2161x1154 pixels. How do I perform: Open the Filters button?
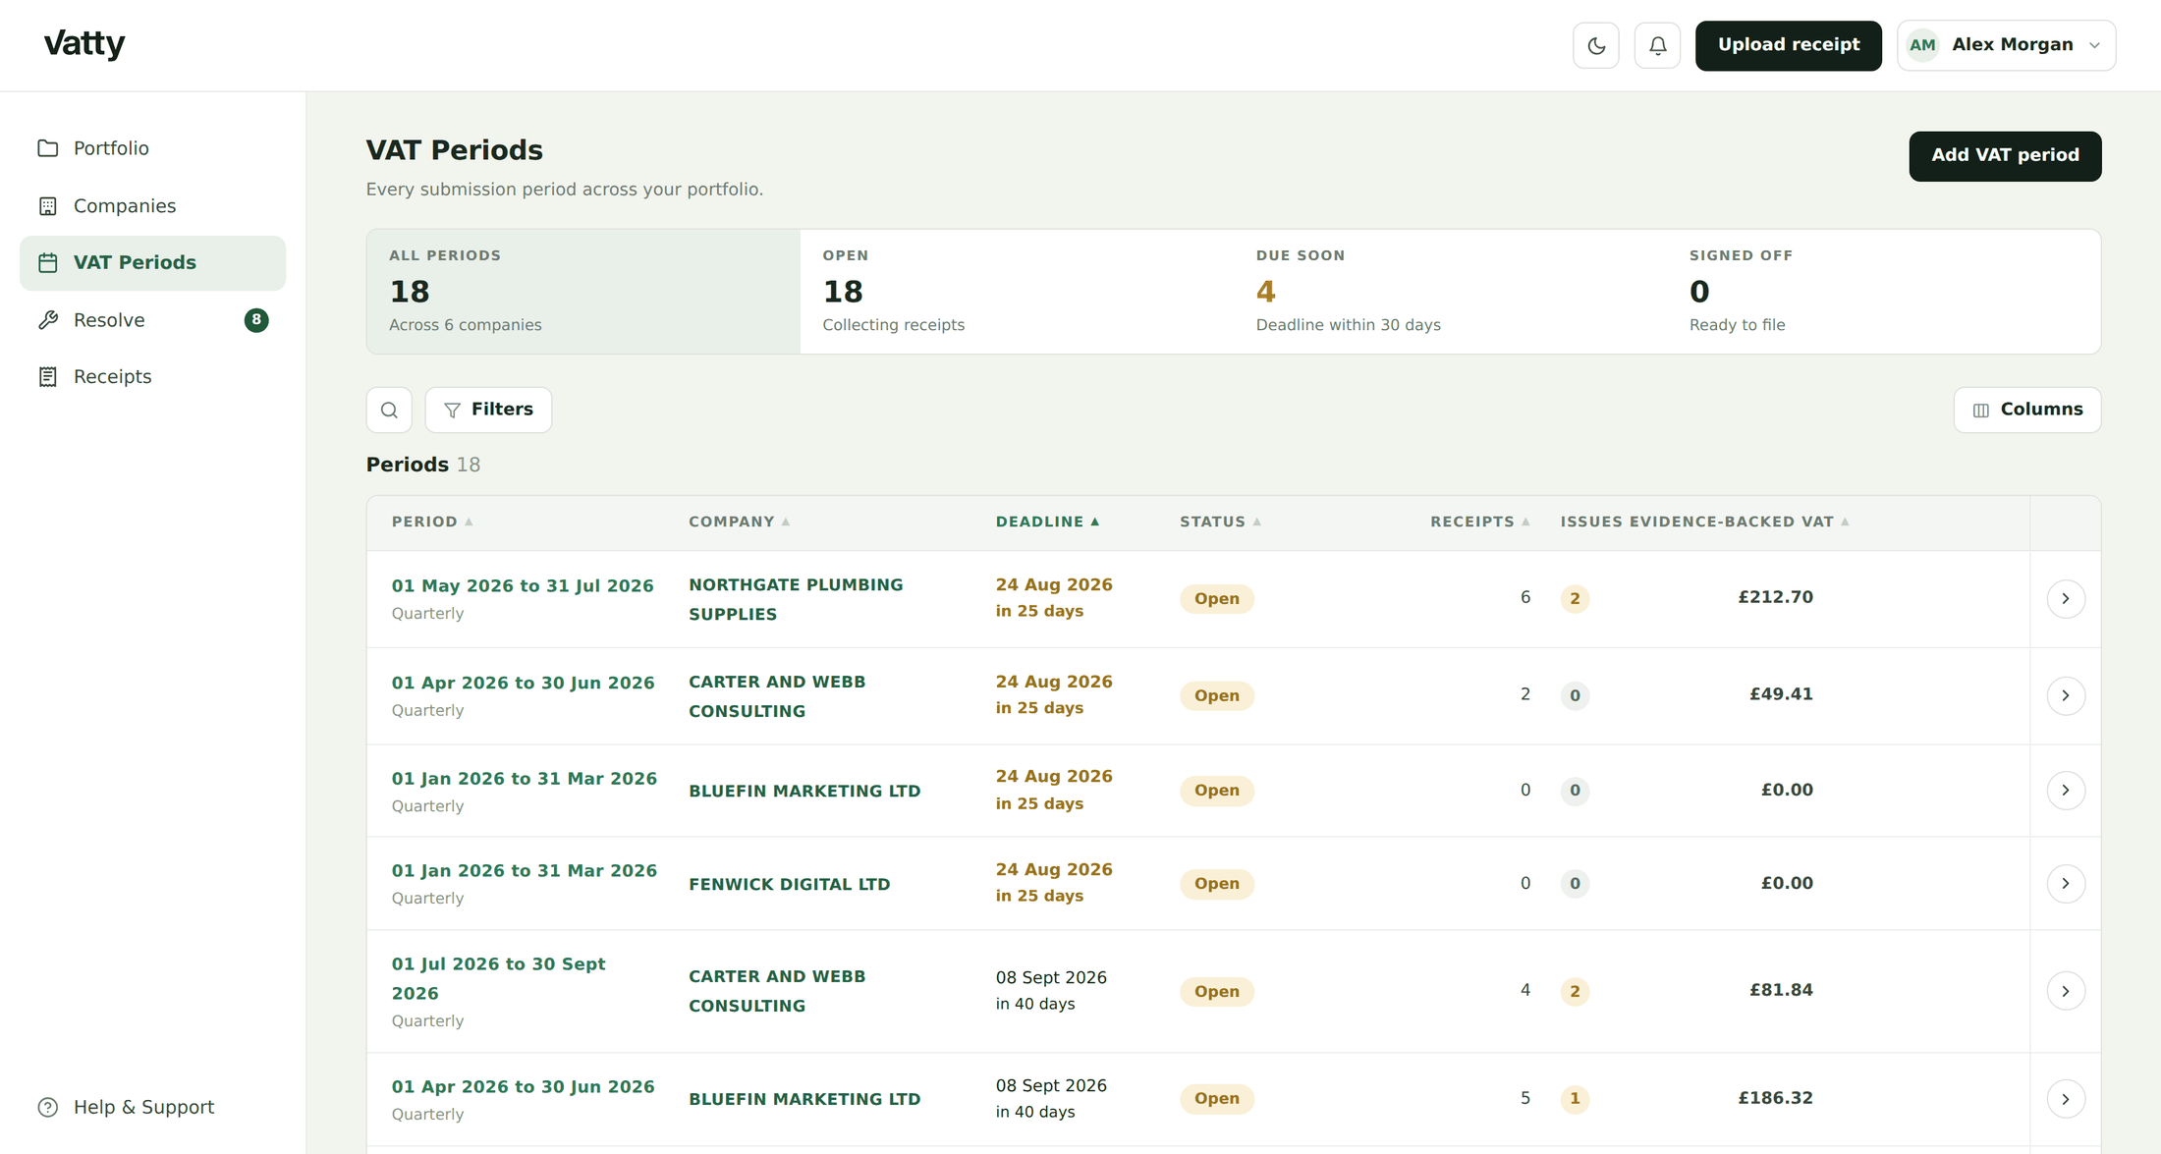coord(488,410)
